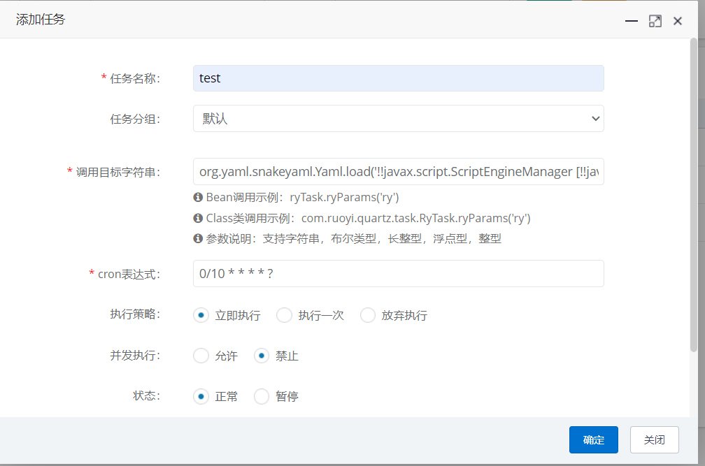Open the 任务分组 dropdown
The image size is (705, 466).
click(x=398, y=119)
